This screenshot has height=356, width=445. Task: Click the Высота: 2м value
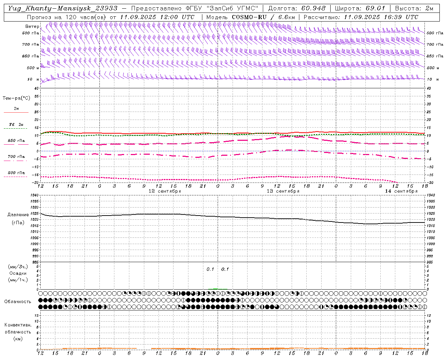click(x=414, y=8)
